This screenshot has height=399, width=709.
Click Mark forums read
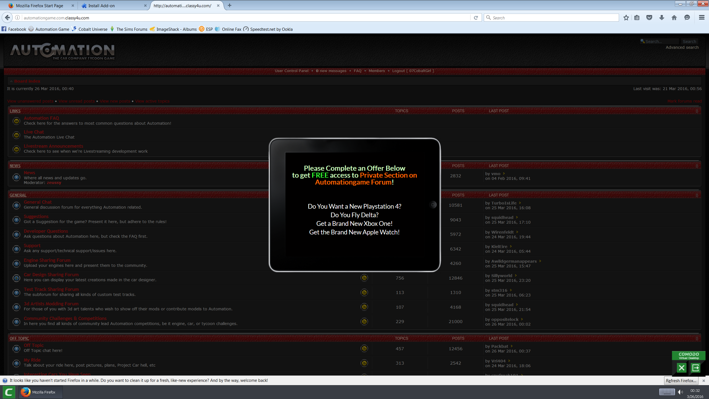tap(685, 101)
